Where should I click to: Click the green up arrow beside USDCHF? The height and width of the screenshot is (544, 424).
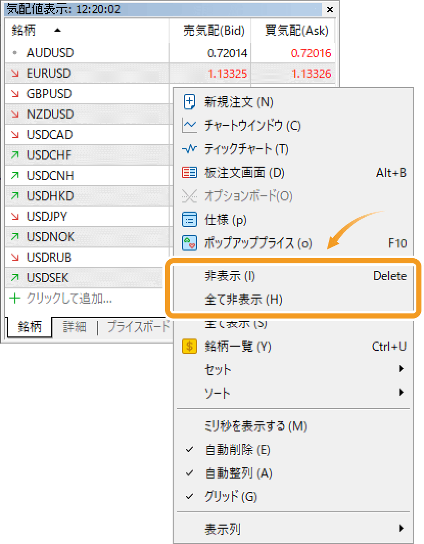(15, 155)
